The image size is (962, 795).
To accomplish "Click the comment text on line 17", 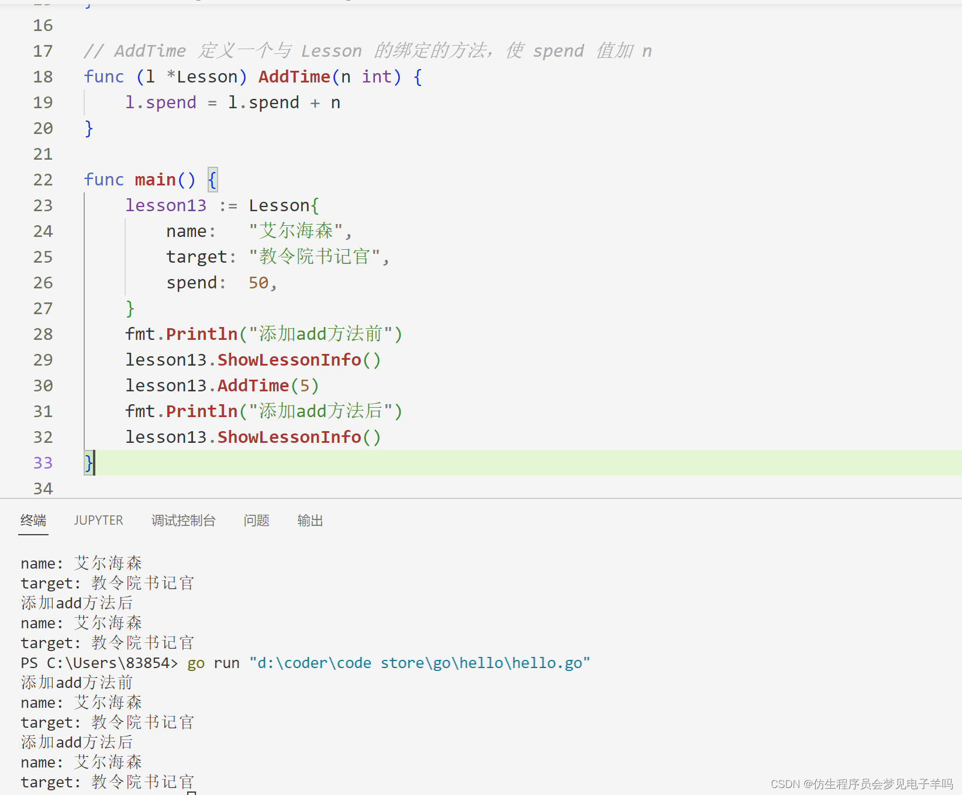I will tap(368, 51).
